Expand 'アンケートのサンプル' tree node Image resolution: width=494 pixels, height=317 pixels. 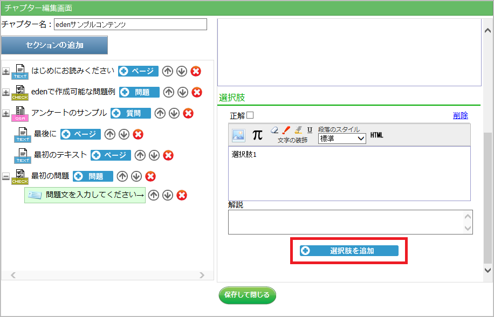click(6, 113)
